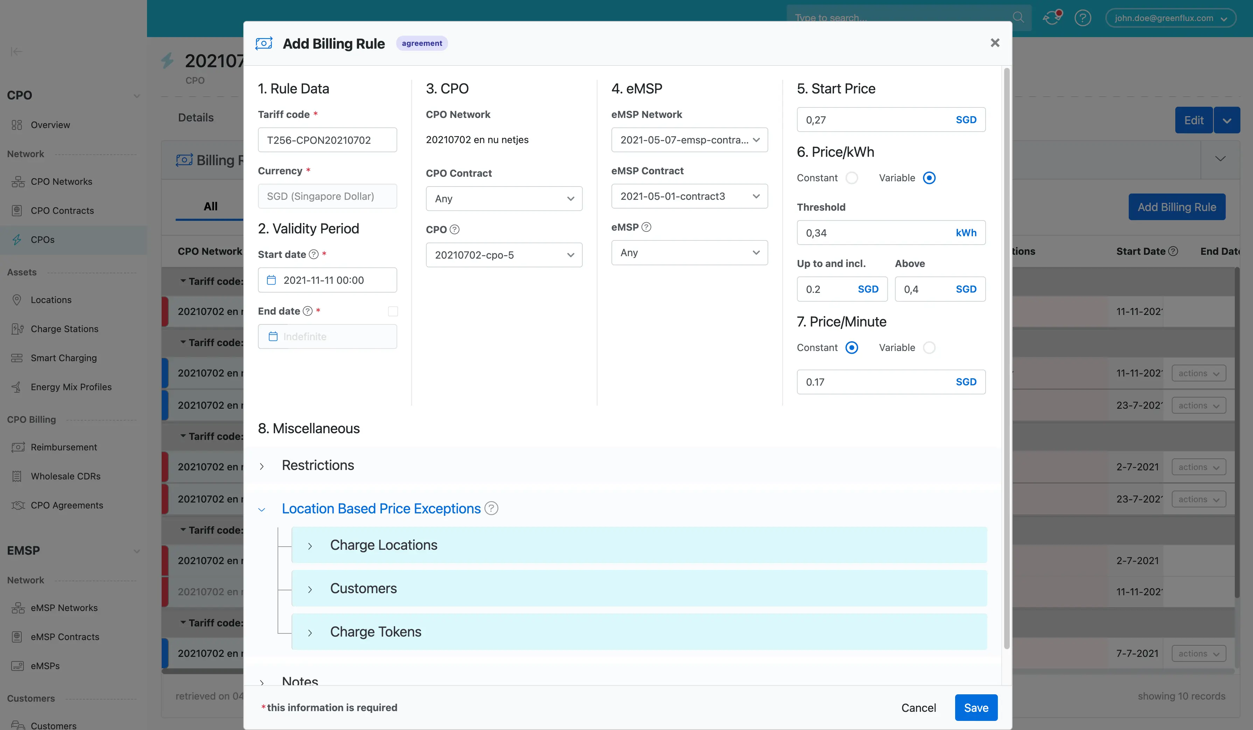Click the Start date help icon
This screenshot has width=1253, height=730.
pyautogui.click(x=313, y=255)
